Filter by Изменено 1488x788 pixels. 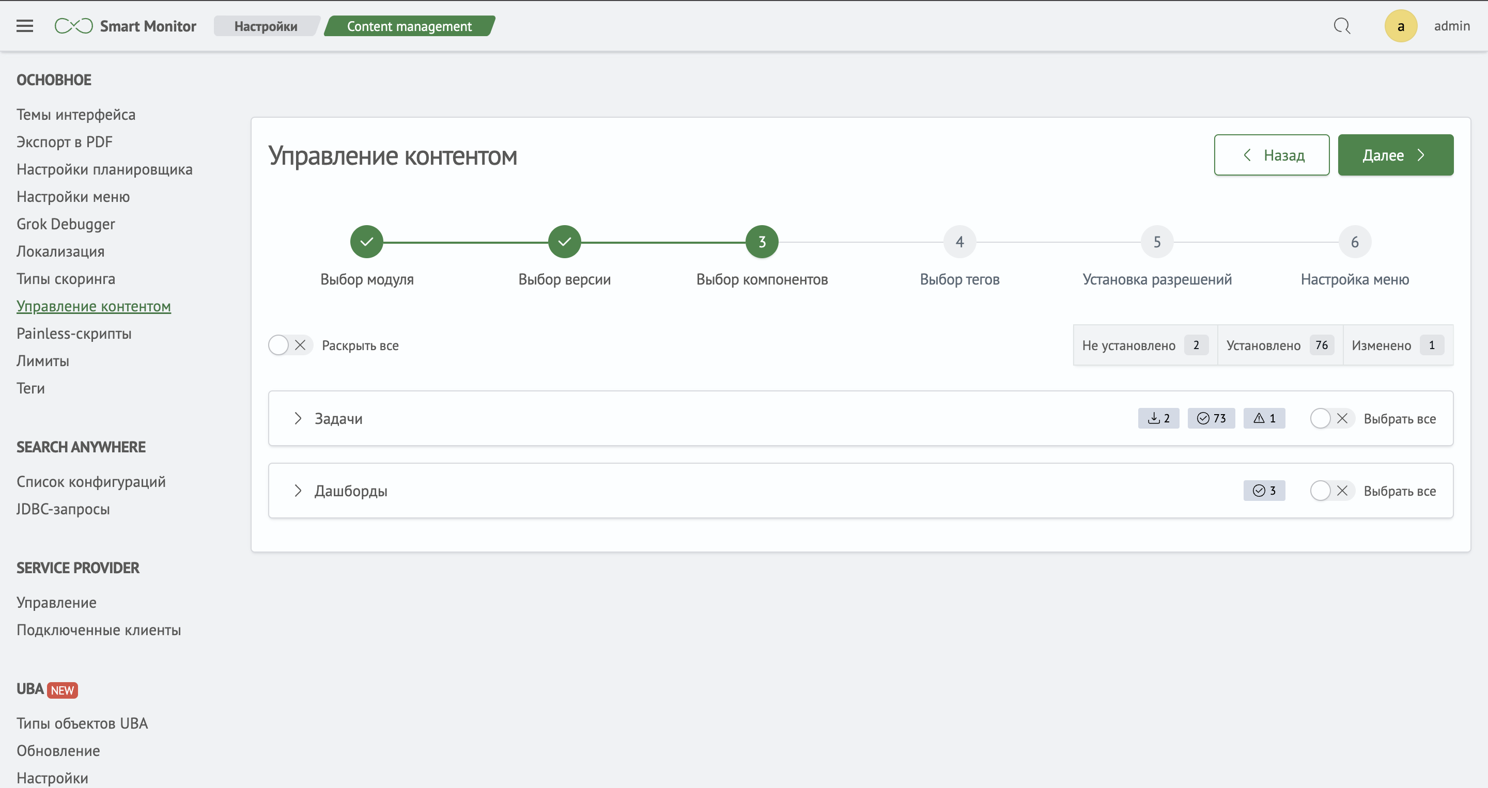click(1398, 345)
